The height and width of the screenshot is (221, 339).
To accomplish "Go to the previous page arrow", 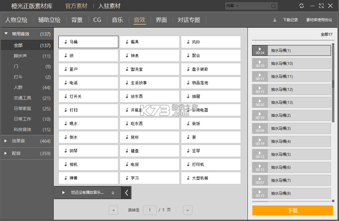I will (113, 210).
